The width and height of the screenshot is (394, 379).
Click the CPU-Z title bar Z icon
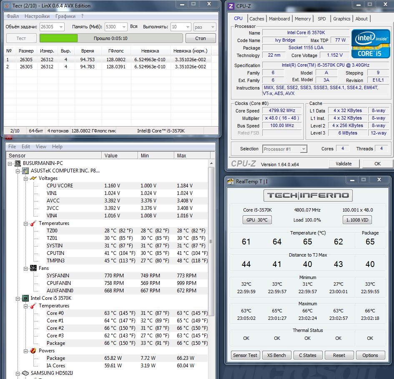tap(231, 6)
